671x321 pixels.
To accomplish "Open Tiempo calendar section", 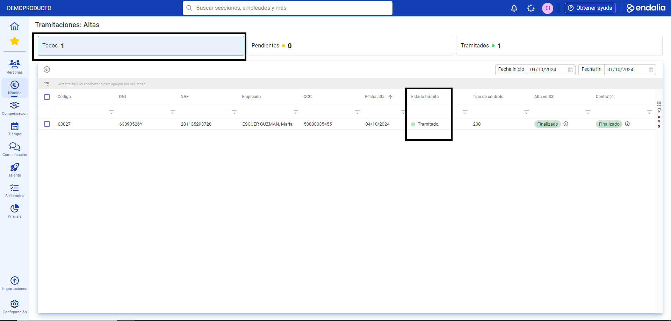I will (x=15, y=129).
